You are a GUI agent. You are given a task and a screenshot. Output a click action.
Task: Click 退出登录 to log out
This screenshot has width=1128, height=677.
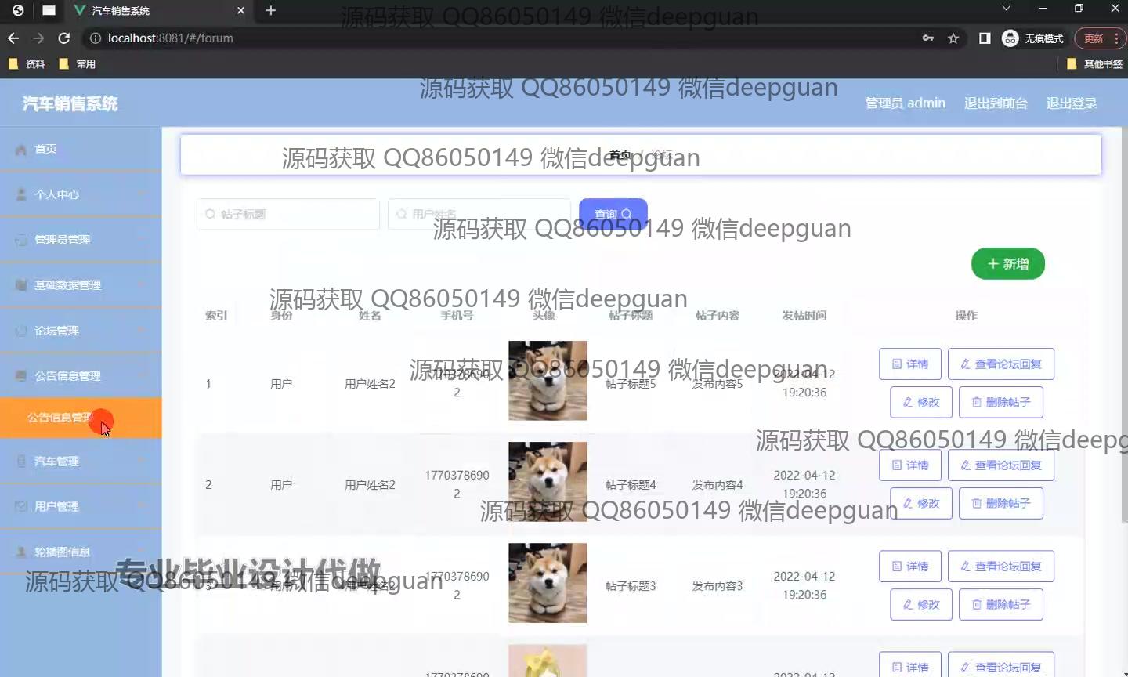[1071, 103]
